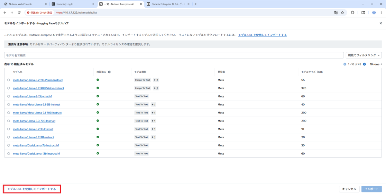The image size is (386, 195).
Task: Open the meta-llama/Llama-3.3-70B-Instruct link
Action: coord(34,121)
